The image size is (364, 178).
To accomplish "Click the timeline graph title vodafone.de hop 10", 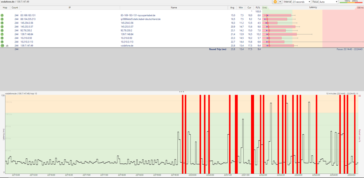I will point(21,93).
